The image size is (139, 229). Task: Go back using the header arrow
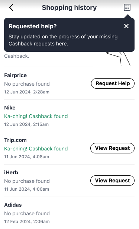[11, 7]
